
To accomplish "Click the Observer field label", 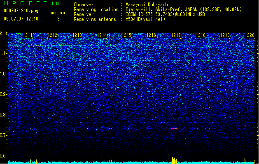I will pyautogui.click(x=84, y=5).
